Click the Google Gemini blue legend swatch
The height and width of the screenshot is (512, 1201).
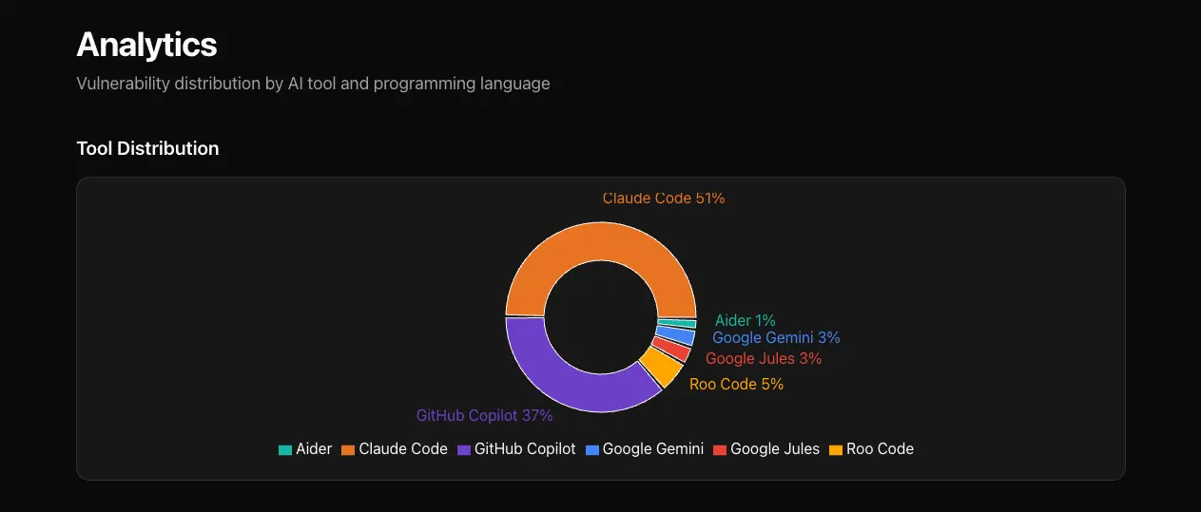pyautogui.click(x=591, y=449)
